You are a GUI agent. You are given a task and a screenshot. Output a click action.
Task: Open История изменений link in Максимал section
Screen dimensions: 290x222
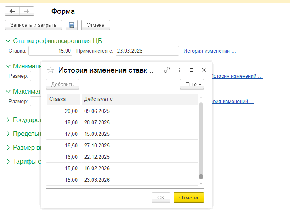click(x=233, y=102)
